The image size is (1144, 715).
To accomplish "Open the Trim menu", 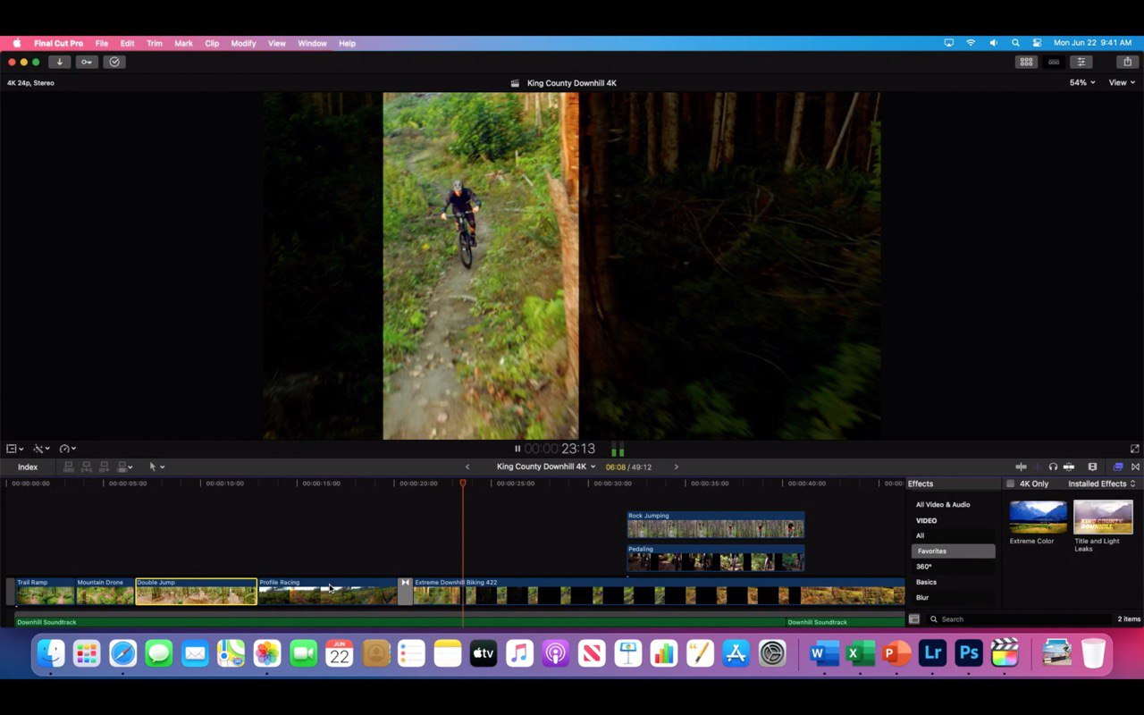I will click(x=155, y=43).
